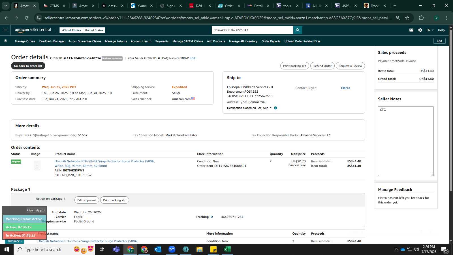Open the Chrome extensions puzzle icon
The height and width of the screenshot is (255, 453).
[421, 18]
